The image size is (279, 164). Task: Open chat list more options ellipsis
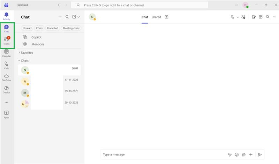tap(60, 17)
